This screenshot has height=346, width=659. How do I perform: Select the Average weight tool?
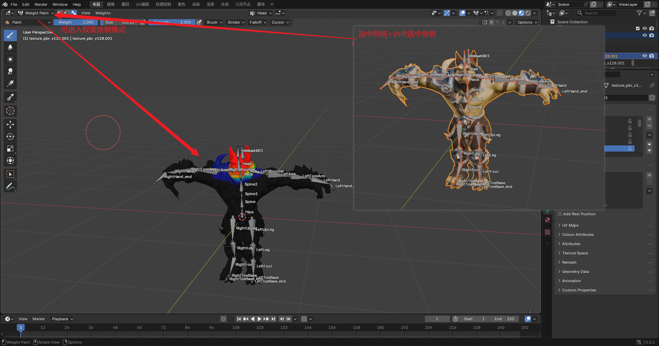pos(10,59)
